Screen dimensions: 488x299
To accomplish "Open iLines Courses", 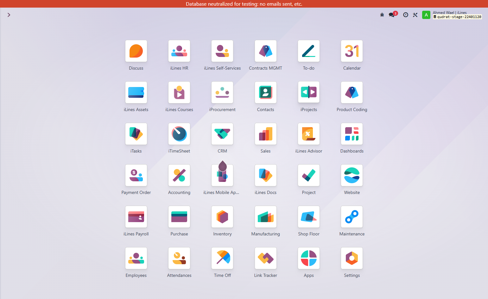I will tap(179, 92).
